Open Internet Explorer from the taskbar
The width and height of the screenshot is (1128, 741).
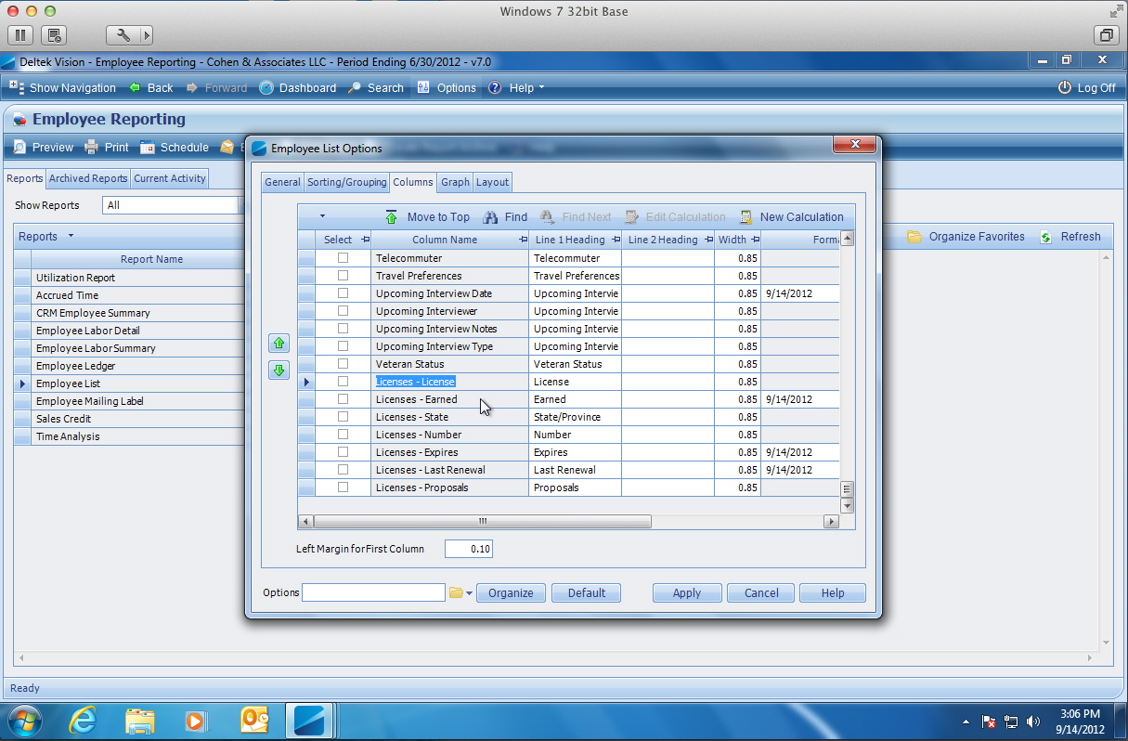(83, 720)
